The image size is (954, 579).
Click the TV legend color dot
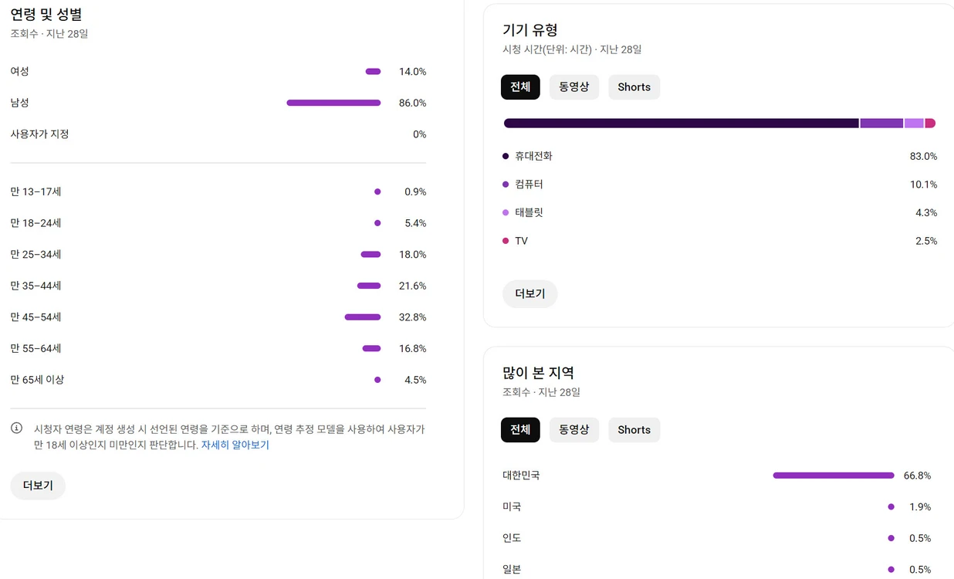tap(506, 241)
